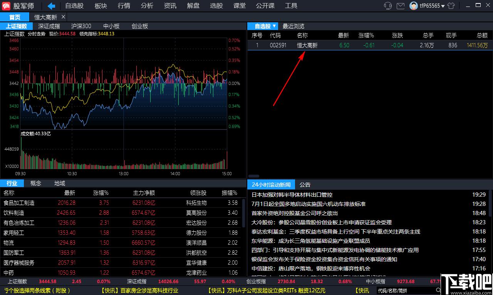
Task: Select the 恒大高新 row in watchlist
Action: 370,45
